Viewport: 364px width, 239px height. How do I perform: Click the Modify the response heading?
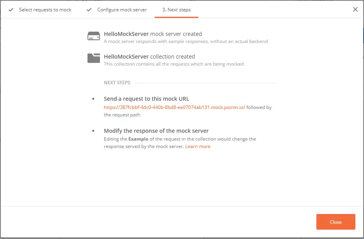pos(156,131)
